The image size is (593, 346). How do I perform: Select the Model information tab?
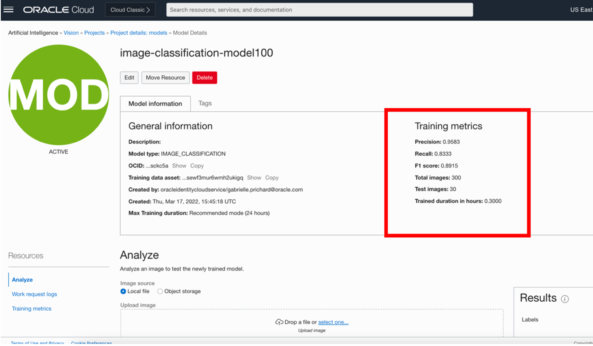tap(155, 103)
